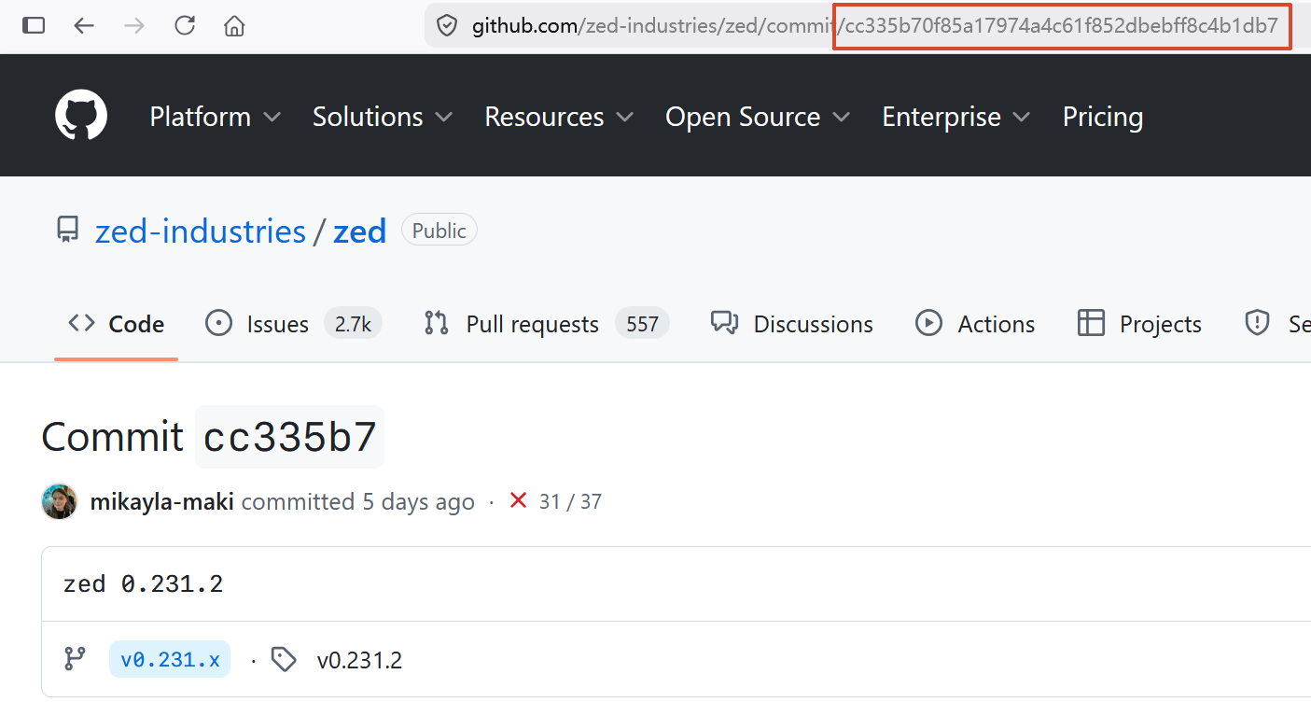Expand the Solutions dropdown menu

pyautogui.click(x=383, y=117)
